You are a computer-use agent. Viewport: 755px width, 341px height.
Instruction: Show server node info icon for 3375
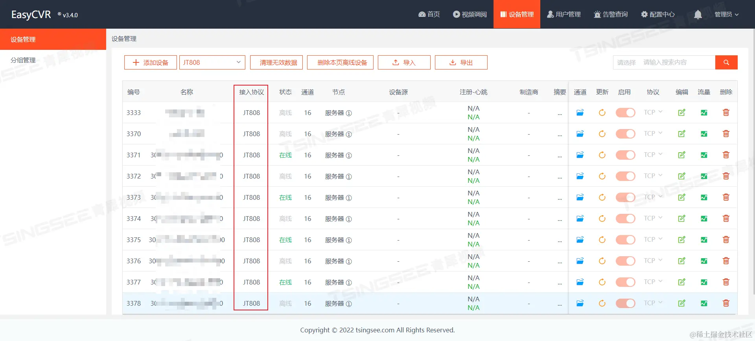point(349,240)
